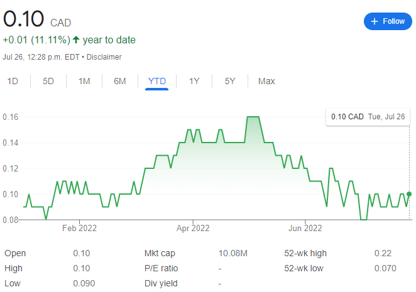This screenshot has height=292, width=416.
Task: Click the Feb 2022 axis marker
Action: (79, 228)
